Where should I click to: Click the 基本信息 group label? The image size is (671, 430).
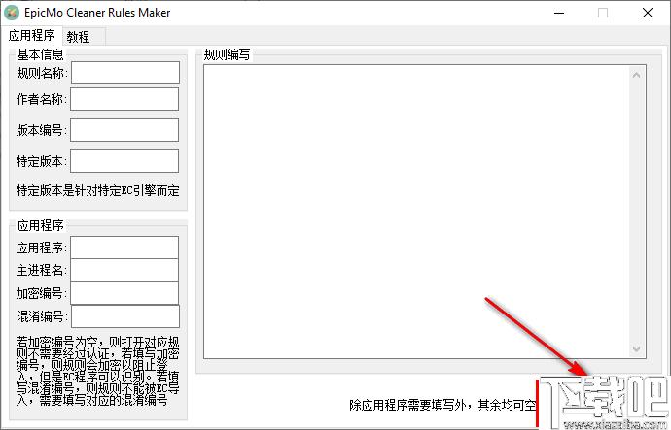tap(40, 54)
